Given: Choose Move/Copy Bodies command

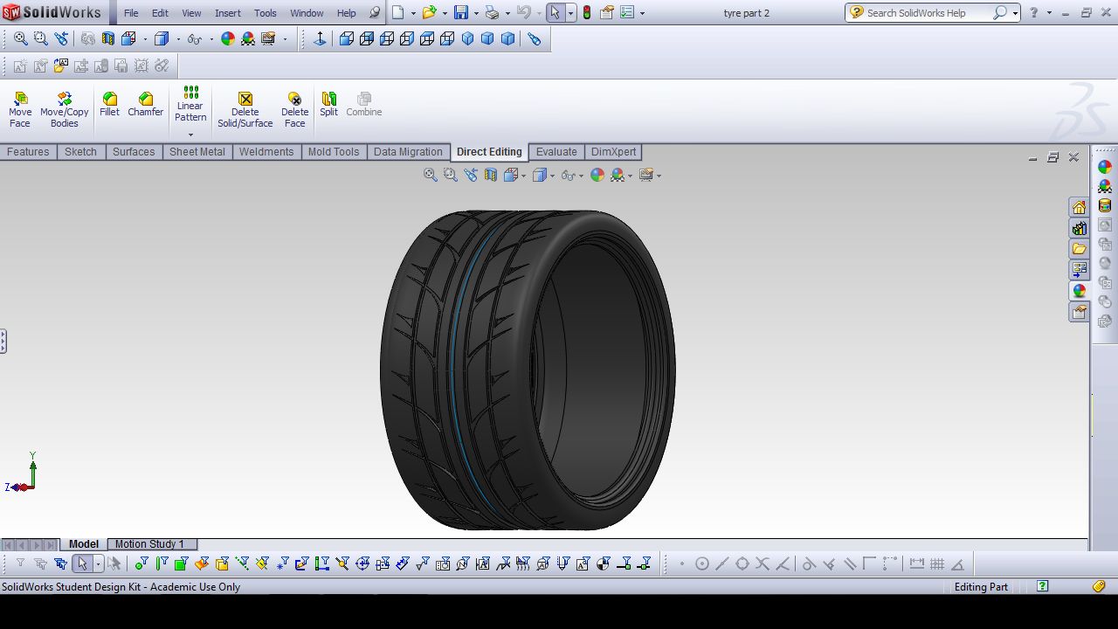Looking at the screenshot, I should point(65,110).
